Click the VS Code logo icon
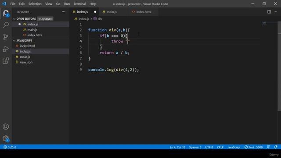This screenshot has height=158, width=281. (x=4, y=4)
